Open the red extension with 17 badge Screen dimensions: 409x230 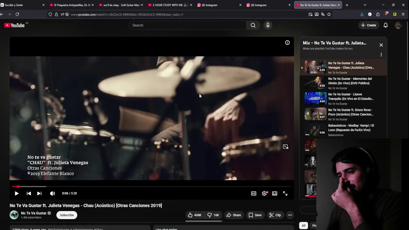tap(386, 14)
